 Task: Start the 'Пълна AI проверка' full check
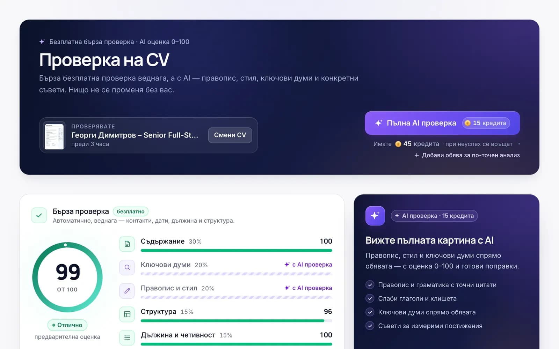[x=442, y=123]
